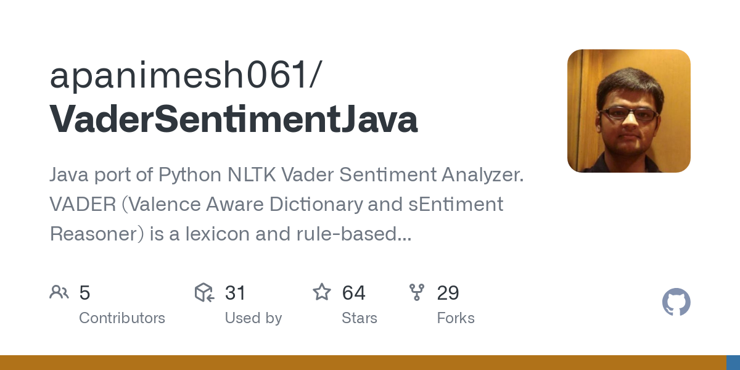Click the Forks label
This screenshot has width=740, height=370.
456,318
